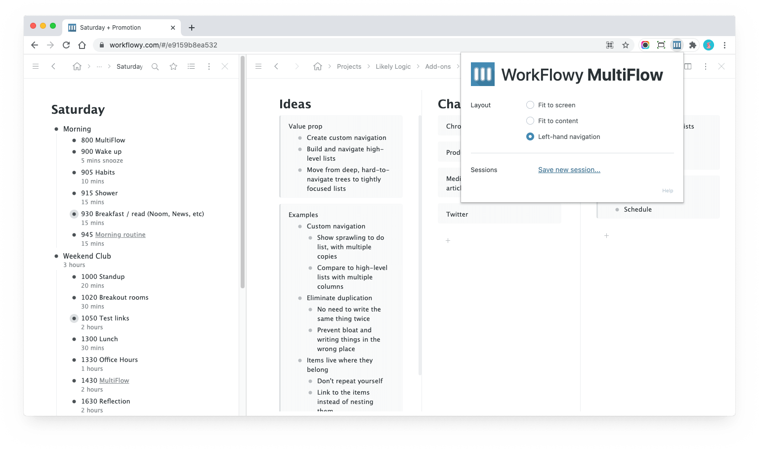This screenshot has height=449, width=759.
Task: Bookmark this page with the star icon
Action: click(626, 45)
